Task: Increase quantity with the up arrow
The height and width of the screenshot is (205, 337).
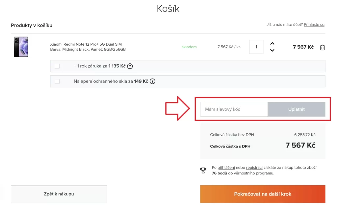Action: pos(272,44)
